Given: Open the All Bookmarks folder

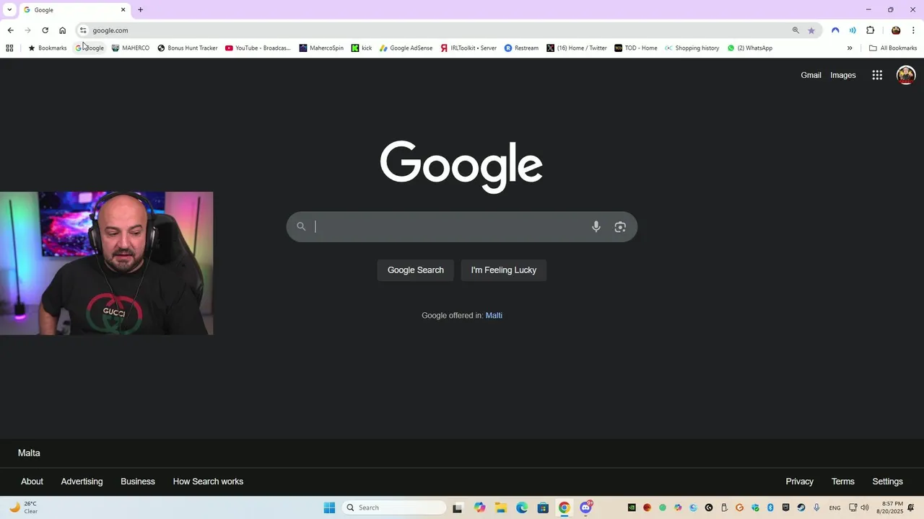Looking at the screenshot, I should (x=893, y=48).
